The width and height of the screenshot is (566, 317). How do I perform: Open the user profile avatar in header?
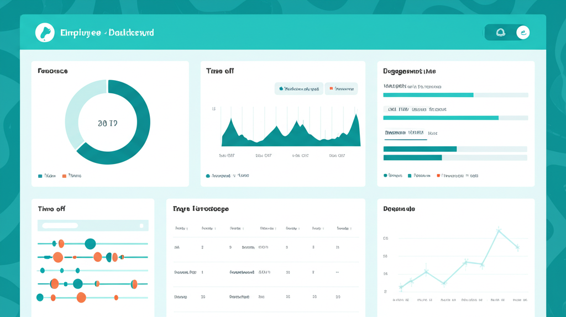[523, 33]
